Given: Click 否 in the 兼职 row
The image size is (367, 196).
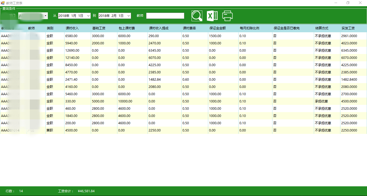Looking at the screenshot, I should [x=293, y=130].
